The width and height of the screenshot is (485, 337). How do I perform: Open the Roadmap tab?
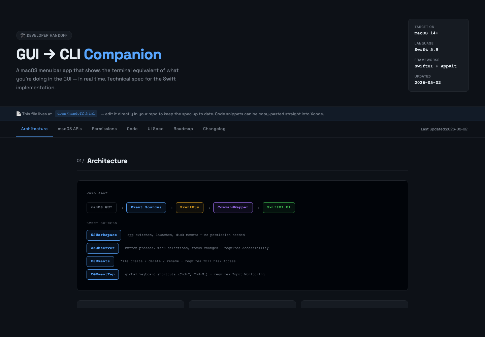coord(183,129)
